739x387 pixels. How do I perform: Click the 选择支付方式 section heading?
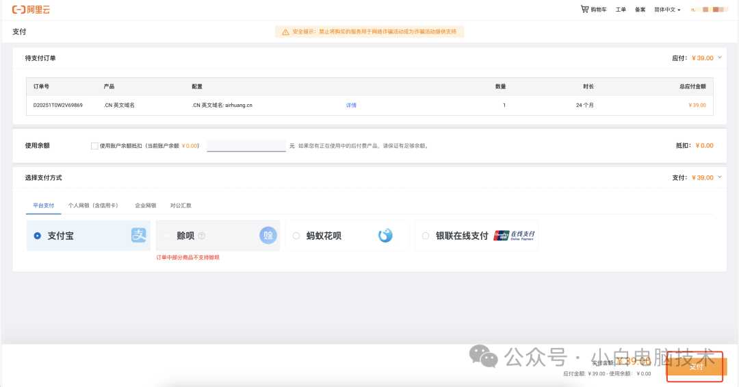click(43, 177)
